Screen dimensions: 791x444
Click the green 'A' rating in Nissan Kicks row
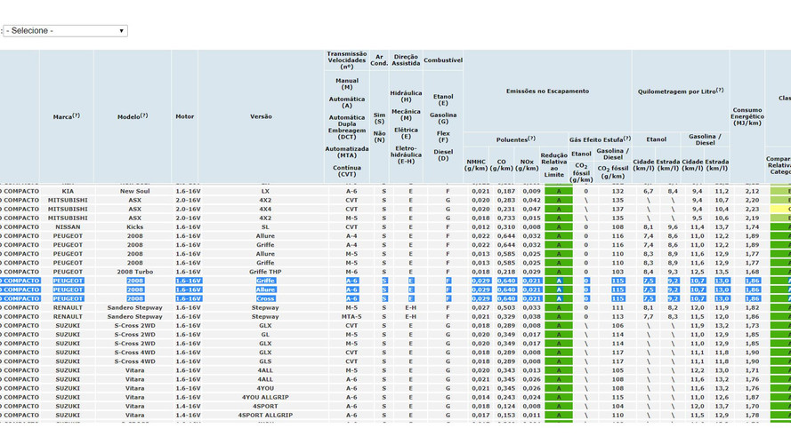point(559,227)
